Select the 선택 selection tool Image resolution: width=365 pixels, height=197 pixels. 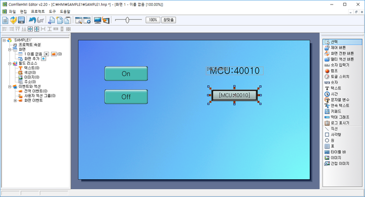[x=342, y=42]
